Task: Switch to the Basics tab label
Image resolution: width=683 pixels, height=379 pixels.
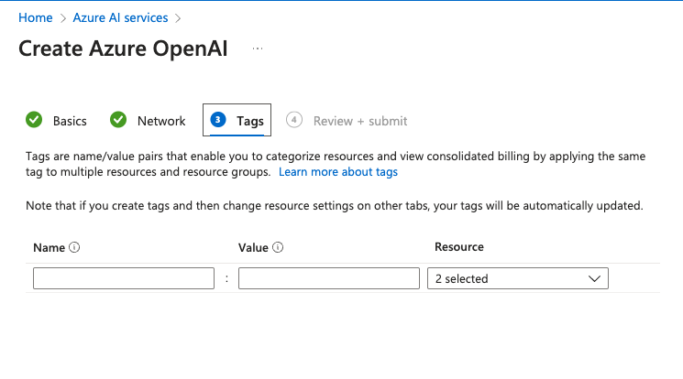Action: [70, 121]
